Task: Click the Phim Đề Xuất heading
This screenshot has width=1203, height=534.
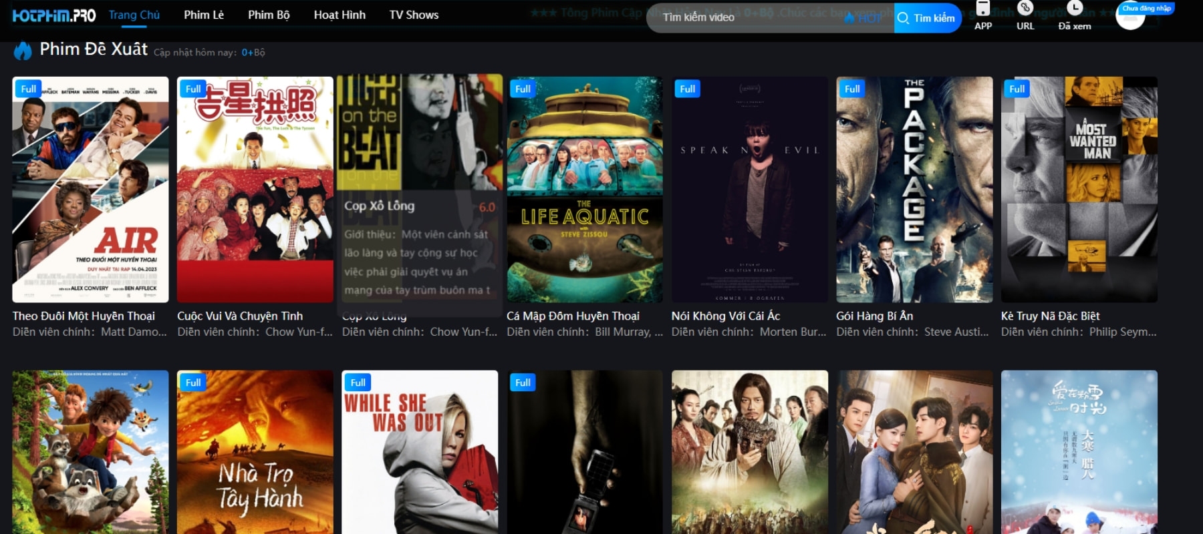Action: (94, 49)
